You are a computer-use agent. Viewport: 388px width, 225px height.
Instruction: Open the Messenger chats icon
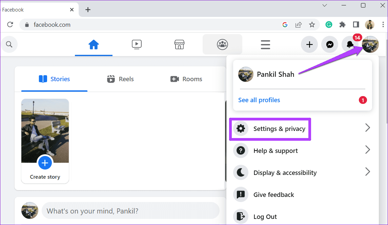[329, 44]
